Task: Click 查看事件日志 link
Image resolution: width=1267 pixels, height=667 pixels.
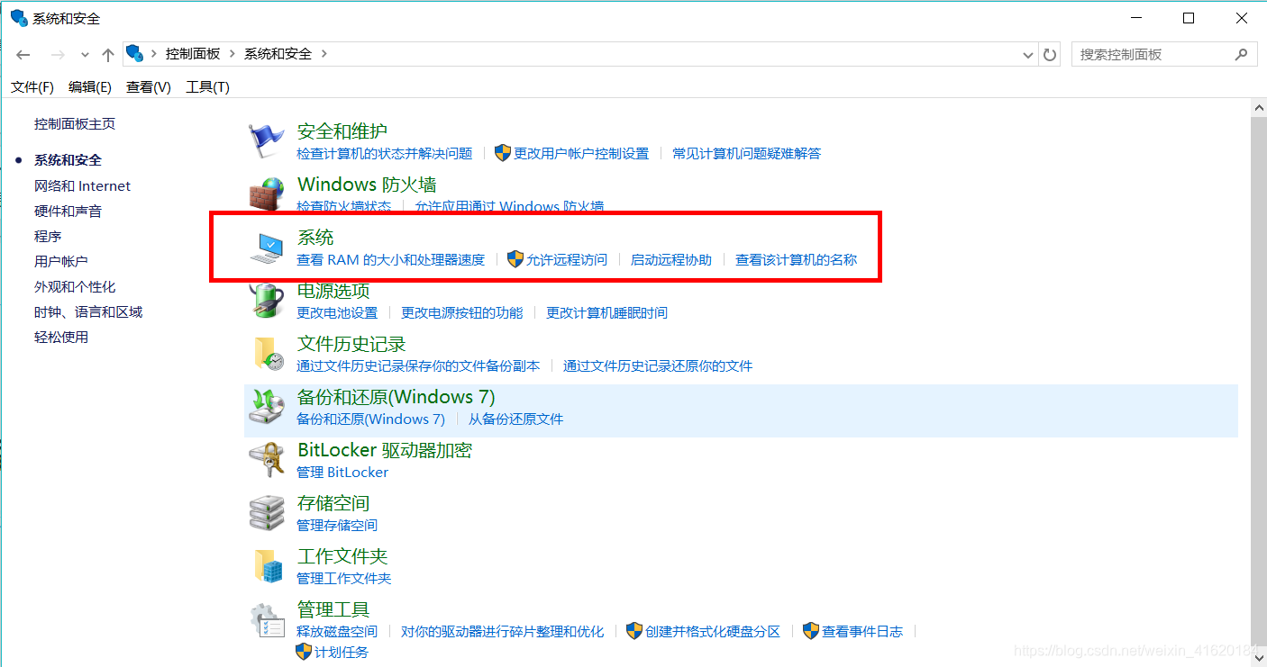Action: click(862, 631)
